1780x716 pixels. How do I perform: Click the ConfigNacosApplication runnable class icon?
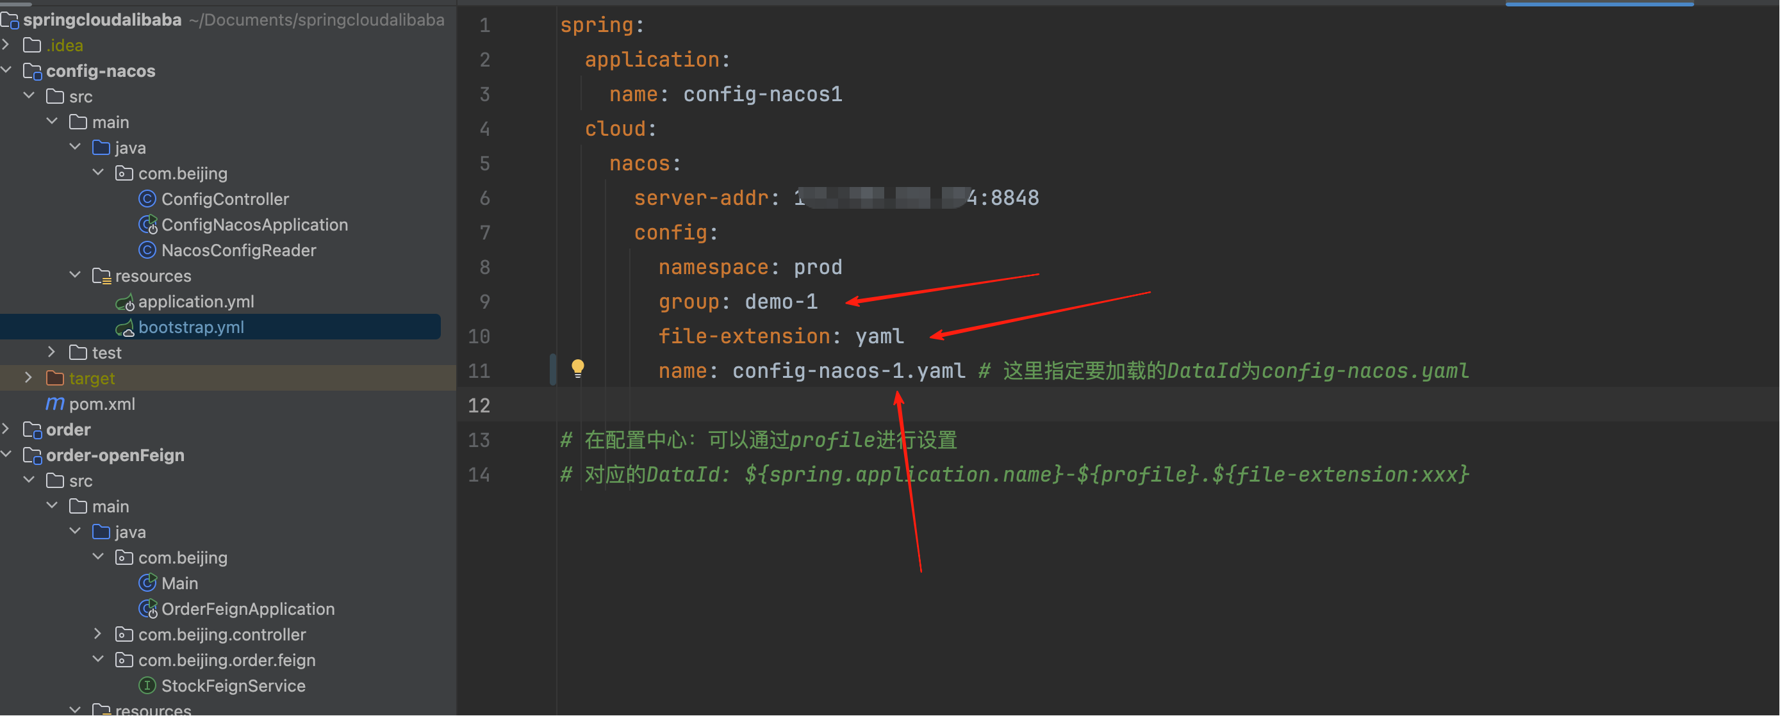coord(148,224)
